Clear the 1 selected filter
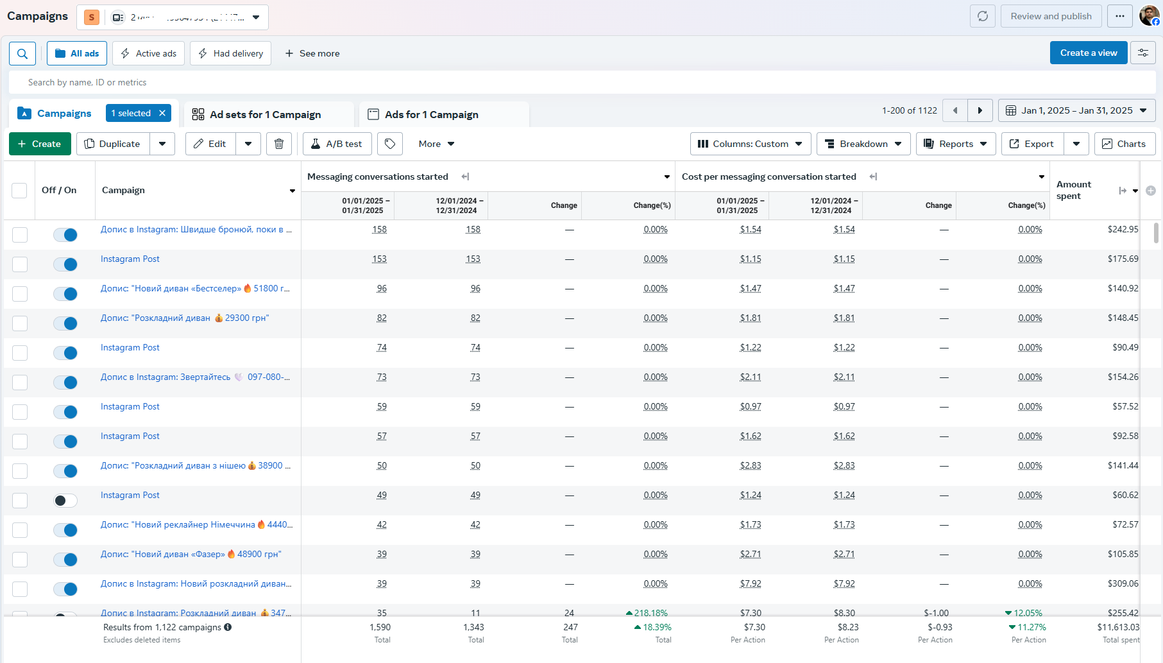1163x663 pixels. 162,113
